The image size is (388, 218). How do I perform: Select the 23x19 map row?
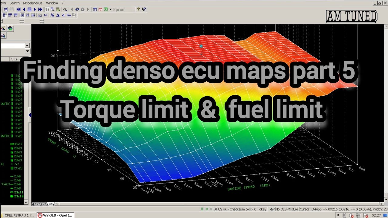tap(16, 196)
